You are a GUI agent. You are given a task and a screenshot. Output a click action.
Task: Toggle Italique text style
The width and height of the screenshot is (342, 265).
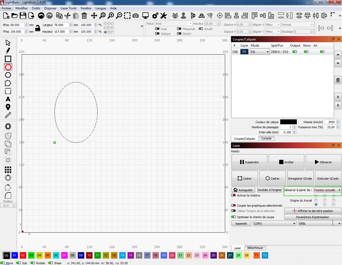coord(157,33)
